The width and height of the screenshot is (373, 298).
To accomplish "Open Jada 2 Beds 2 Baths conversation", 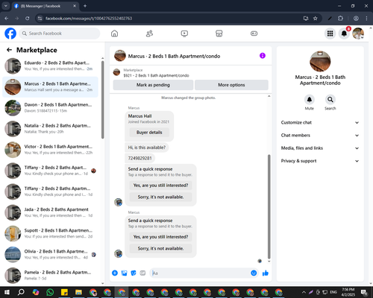I will tap(50, 212).
